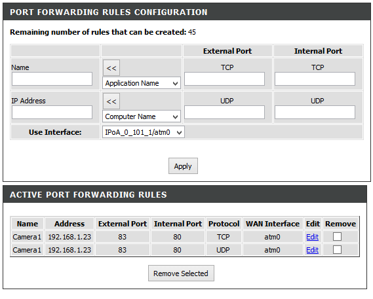Check Remove box for Camera1 UDP rule
Image resolution: width=373 pixels, height=299 pixels.
click(x=337, y=249)
